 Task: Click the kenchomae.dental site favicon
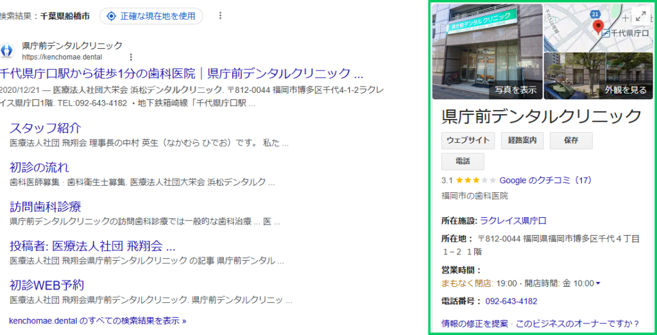coord(6,51)
